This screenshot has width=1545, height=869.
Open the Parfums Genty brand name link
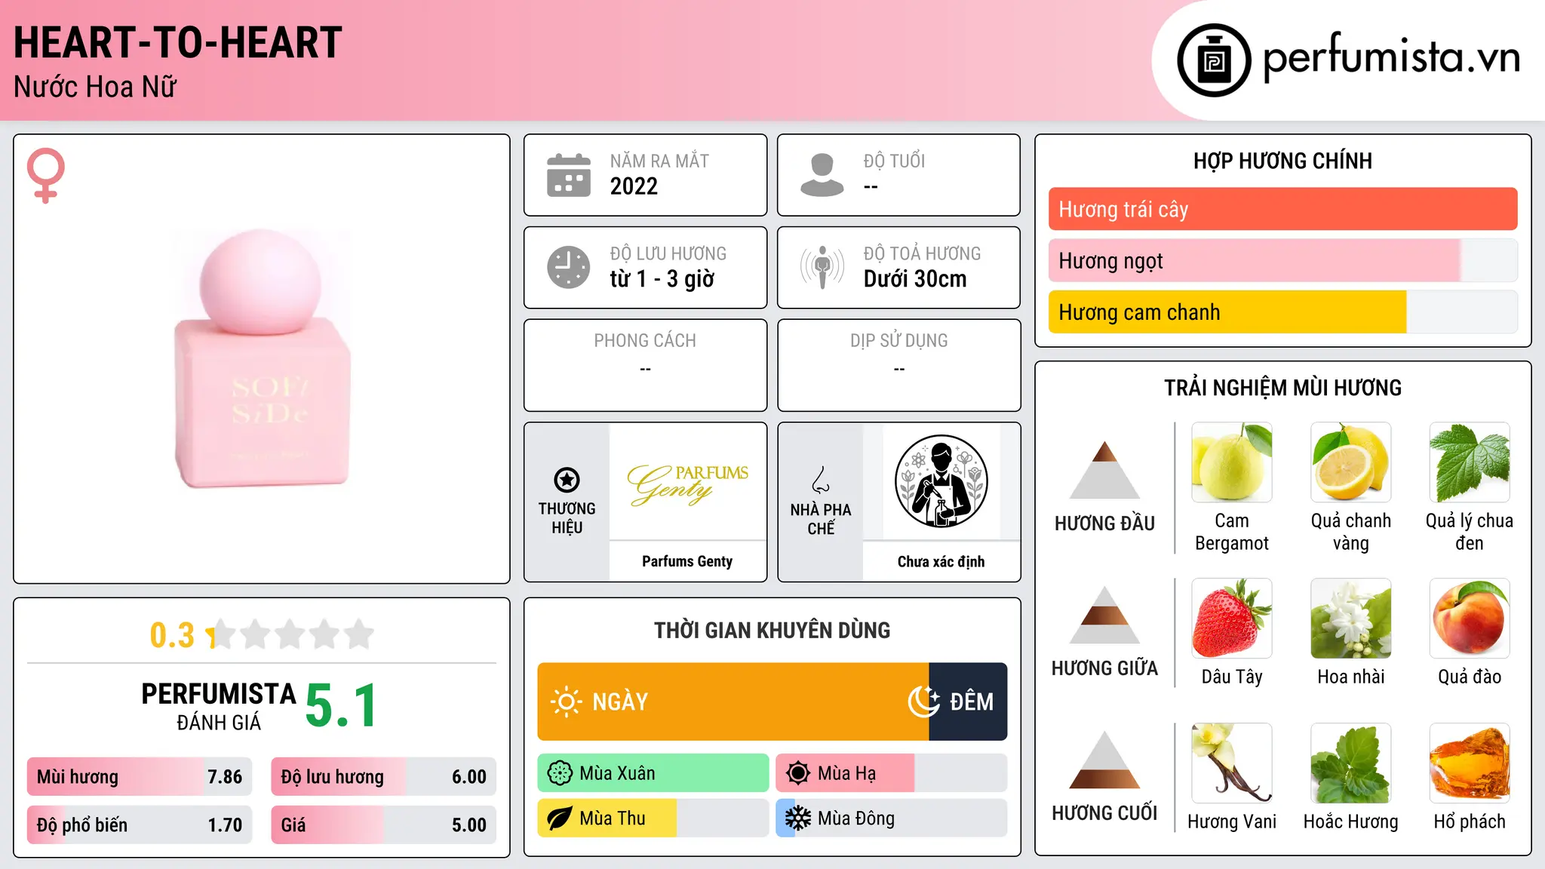687,561
